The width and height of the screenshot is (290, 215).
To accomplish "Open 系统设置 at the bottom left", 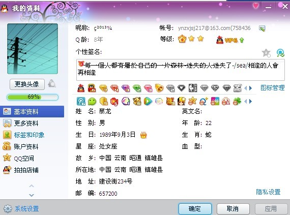I will tap(21, 209).
